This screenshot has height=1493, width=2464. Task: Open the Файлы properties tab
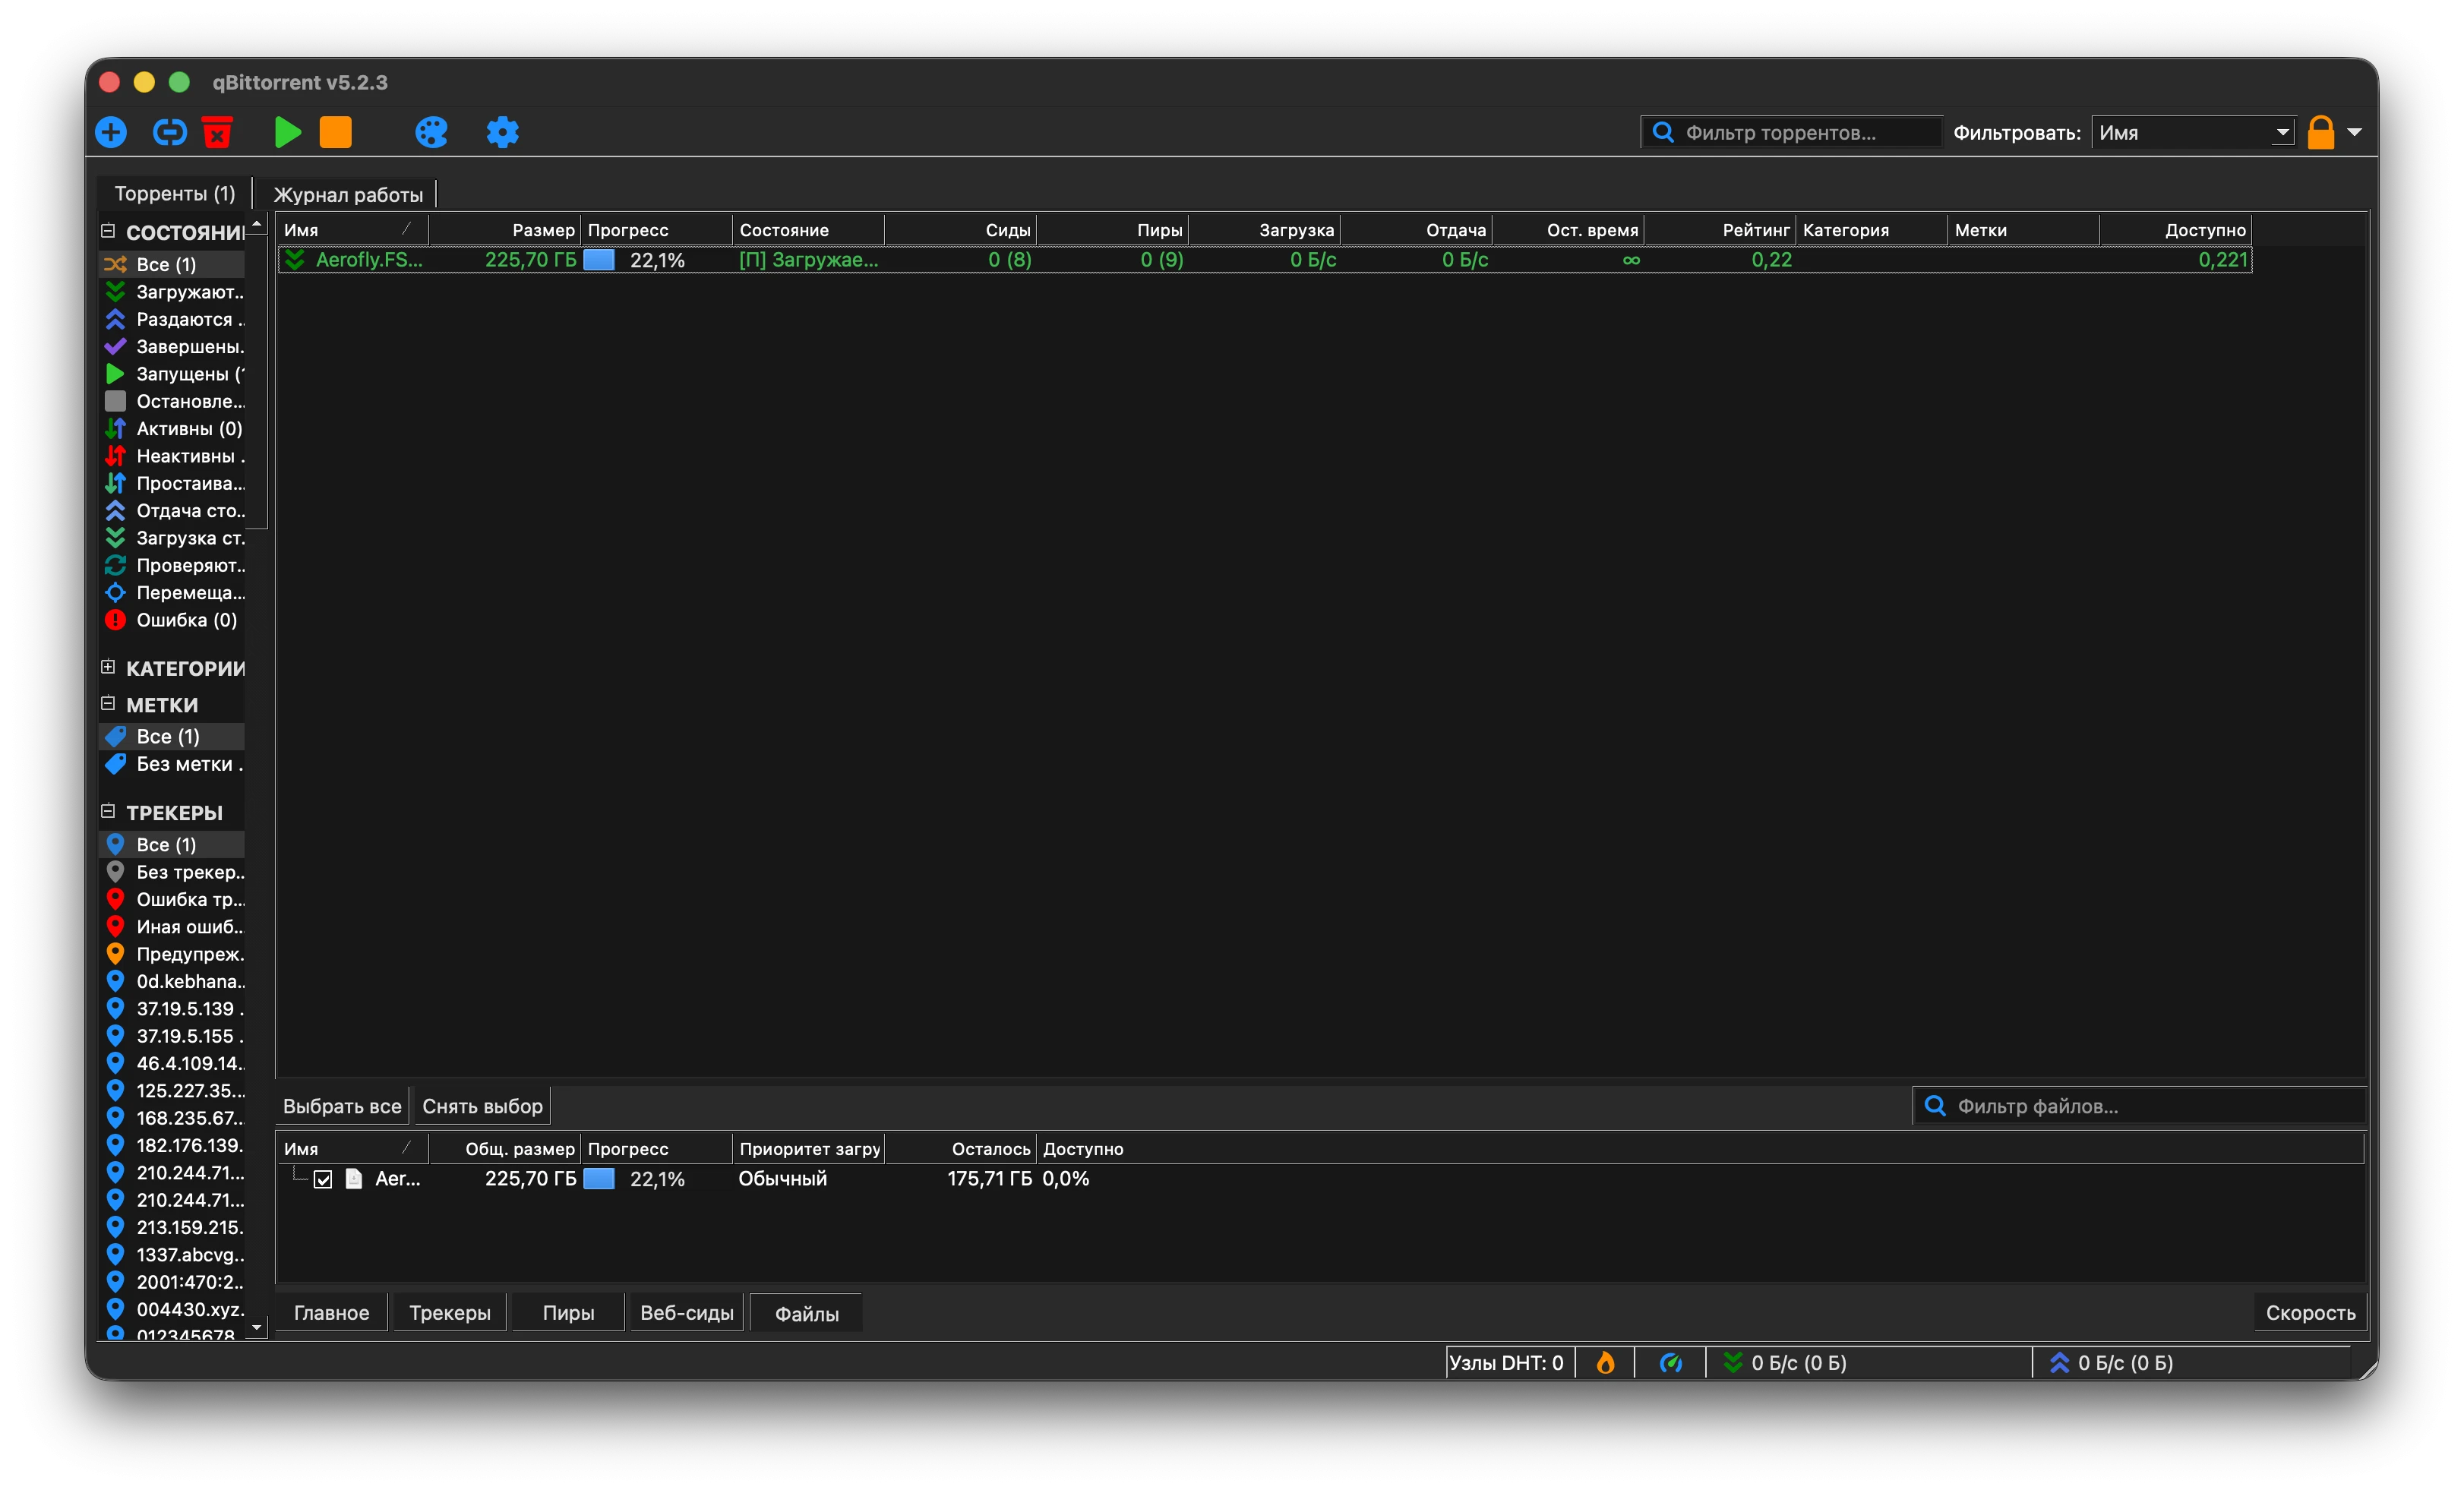point(806,1313)
